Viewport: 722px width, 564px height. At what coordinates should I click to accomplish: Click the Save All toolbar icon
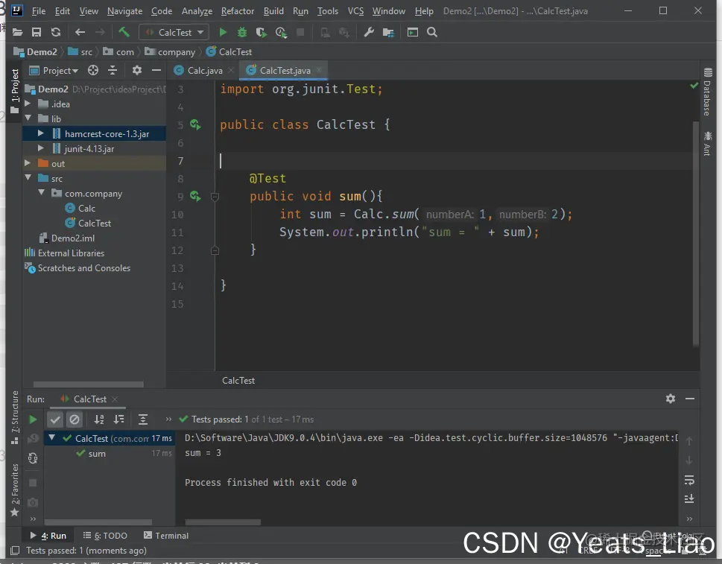[37, 32]
